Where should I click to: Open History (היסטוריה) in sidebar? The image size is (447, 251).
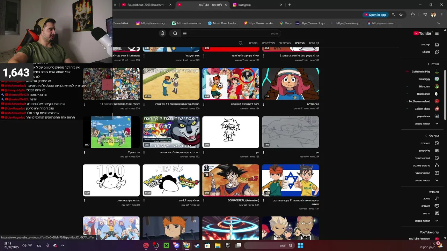(430, 143)
